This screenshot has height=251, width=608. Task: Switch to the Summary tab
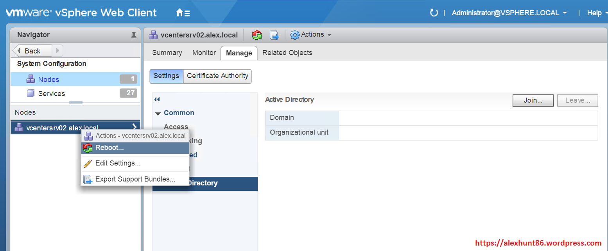167,53
